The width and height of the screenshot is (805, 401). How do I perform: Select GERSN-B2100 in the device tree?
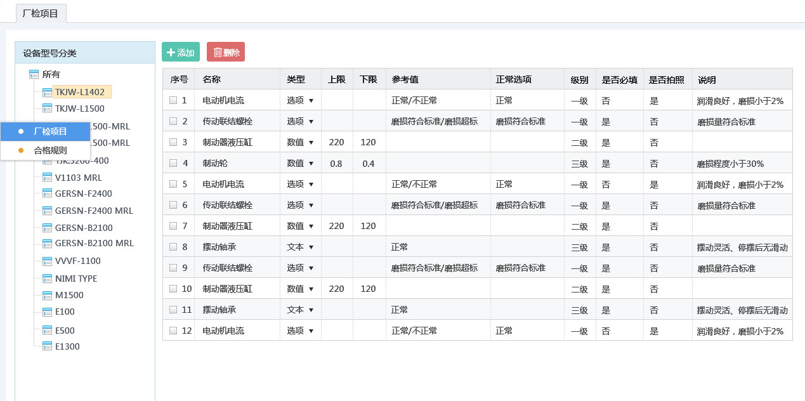(84, 228)
